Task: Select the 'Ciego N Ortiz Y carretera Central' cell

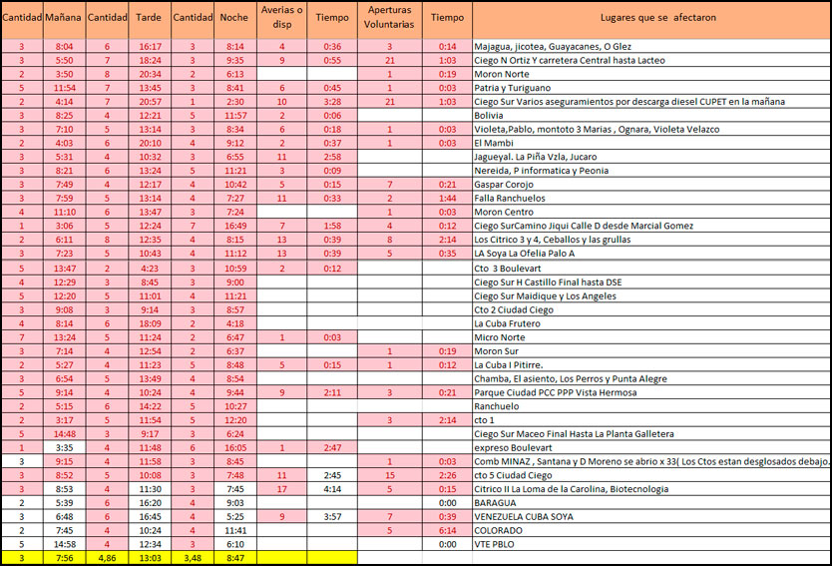Action: click(x=651, y=60)
